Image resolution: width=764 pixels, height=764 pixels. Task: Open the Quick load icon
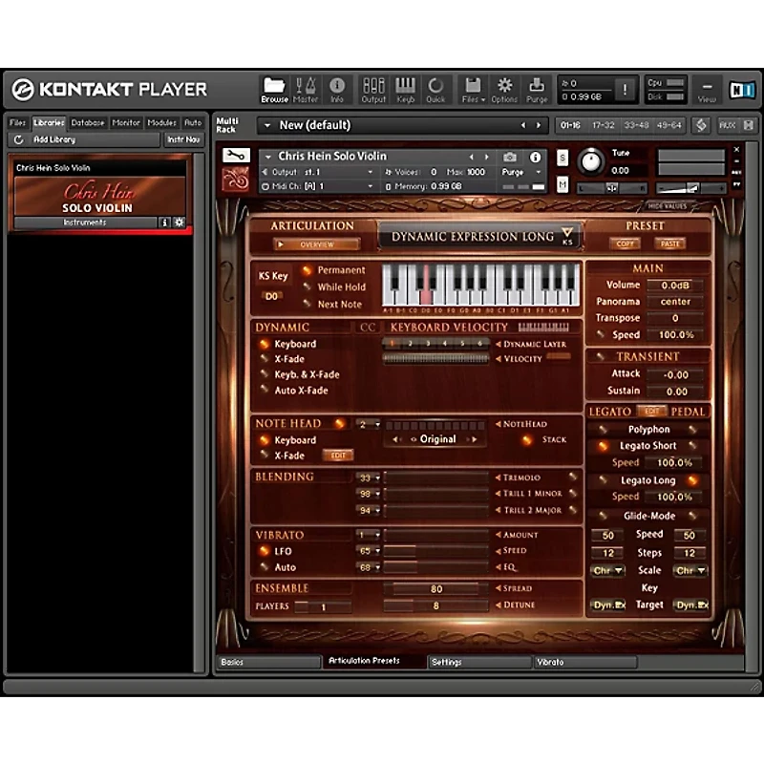click(435, 90)
